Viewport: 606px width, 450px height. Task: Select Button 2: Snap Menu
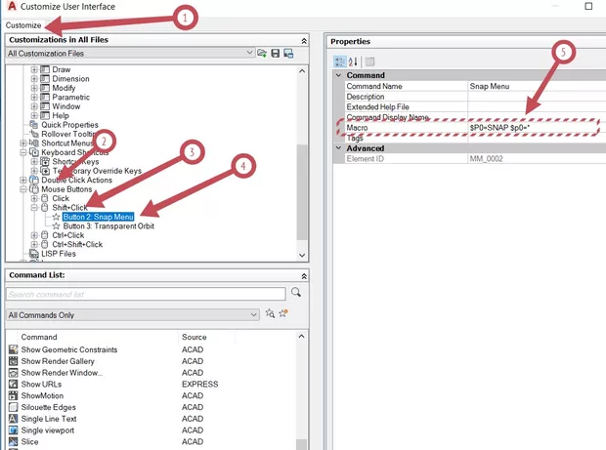[x=98, y=217]
